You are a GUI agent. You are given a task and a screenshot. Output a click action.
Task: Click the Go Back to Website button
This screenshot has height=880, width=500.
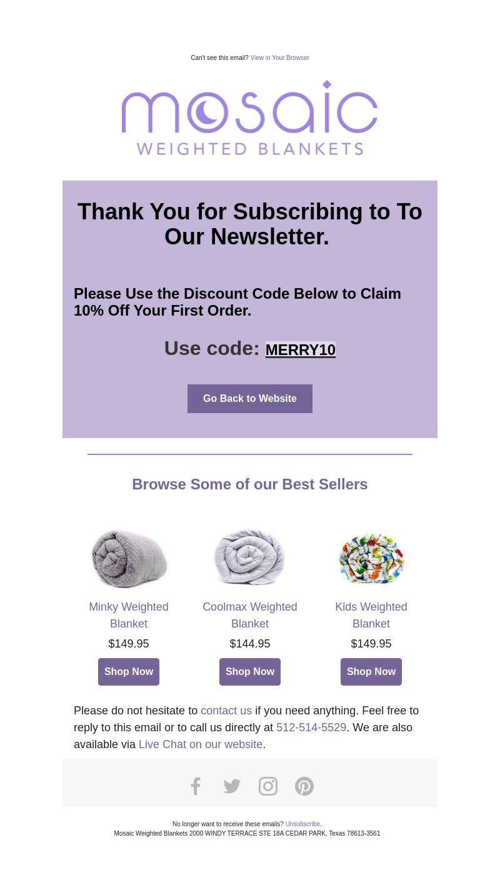point(250,399)
